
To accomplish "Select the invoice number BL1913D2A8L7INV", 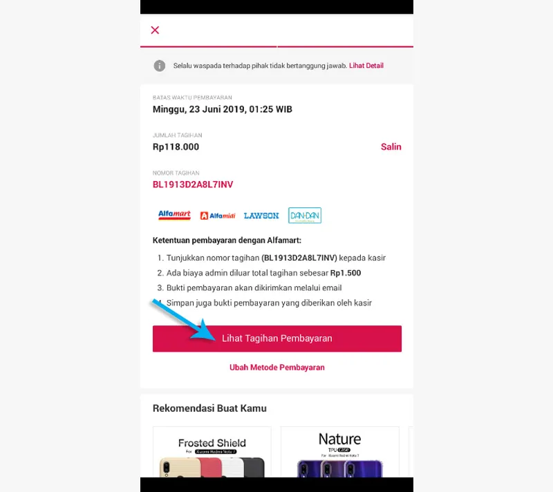I will click(193, 184).
